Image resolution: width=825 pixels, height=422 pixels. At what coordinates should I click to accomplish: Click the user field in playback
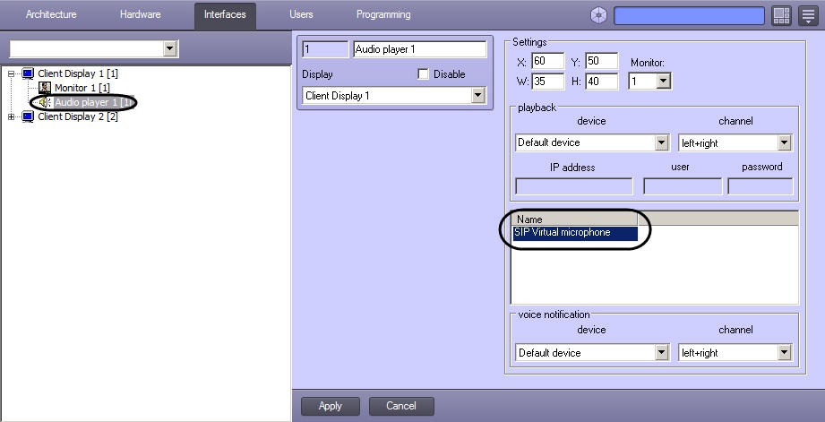click(683, 186)
